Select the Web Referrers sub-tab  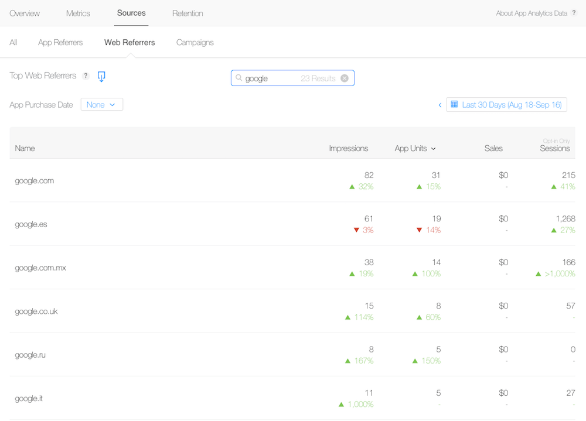130,43
